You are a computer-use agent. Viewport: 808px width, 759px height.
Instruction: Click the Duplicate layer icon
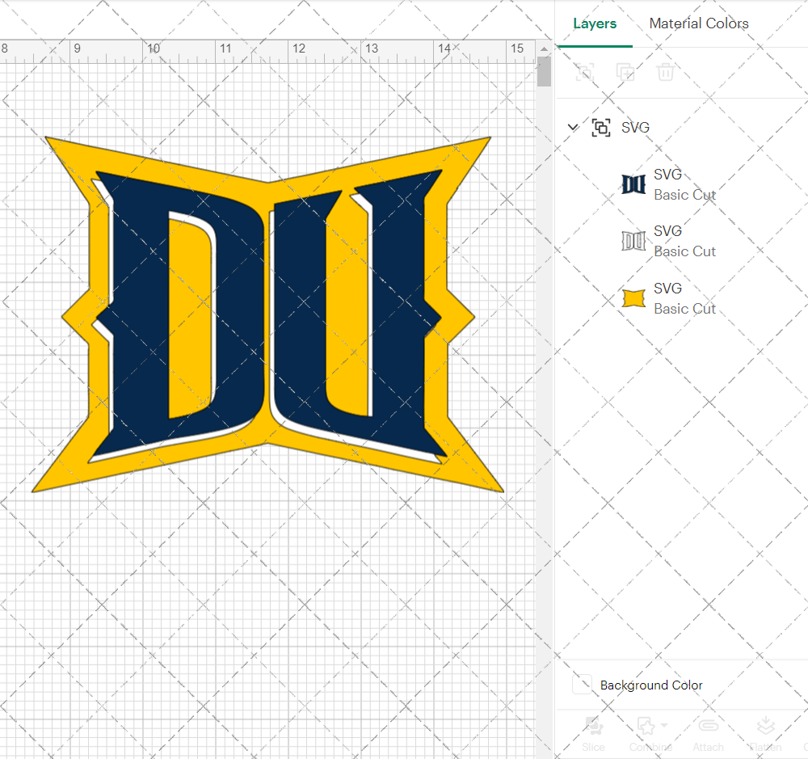click(x=625, y=72)
